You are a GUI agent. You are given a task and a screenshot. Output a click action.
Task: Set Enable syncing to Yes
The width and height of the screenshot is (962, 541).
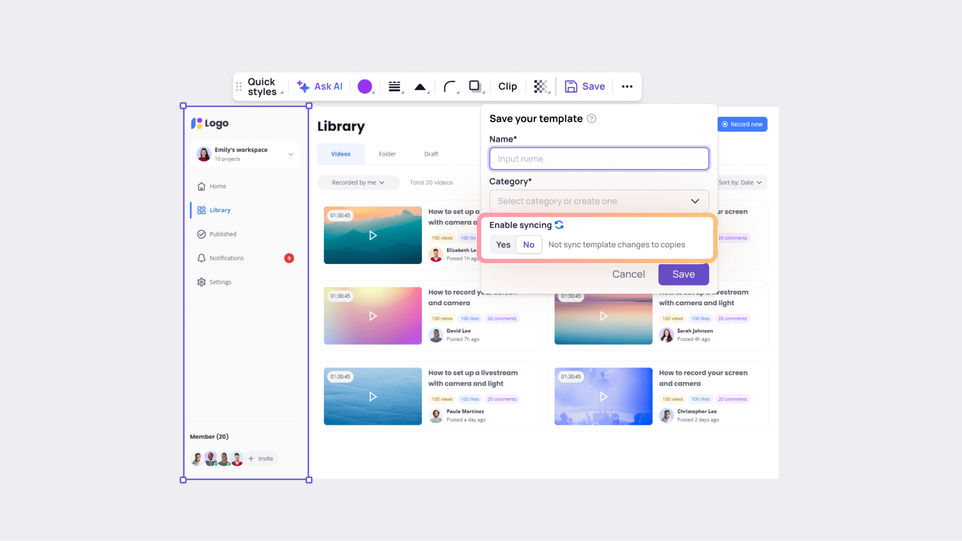(503, 244)
